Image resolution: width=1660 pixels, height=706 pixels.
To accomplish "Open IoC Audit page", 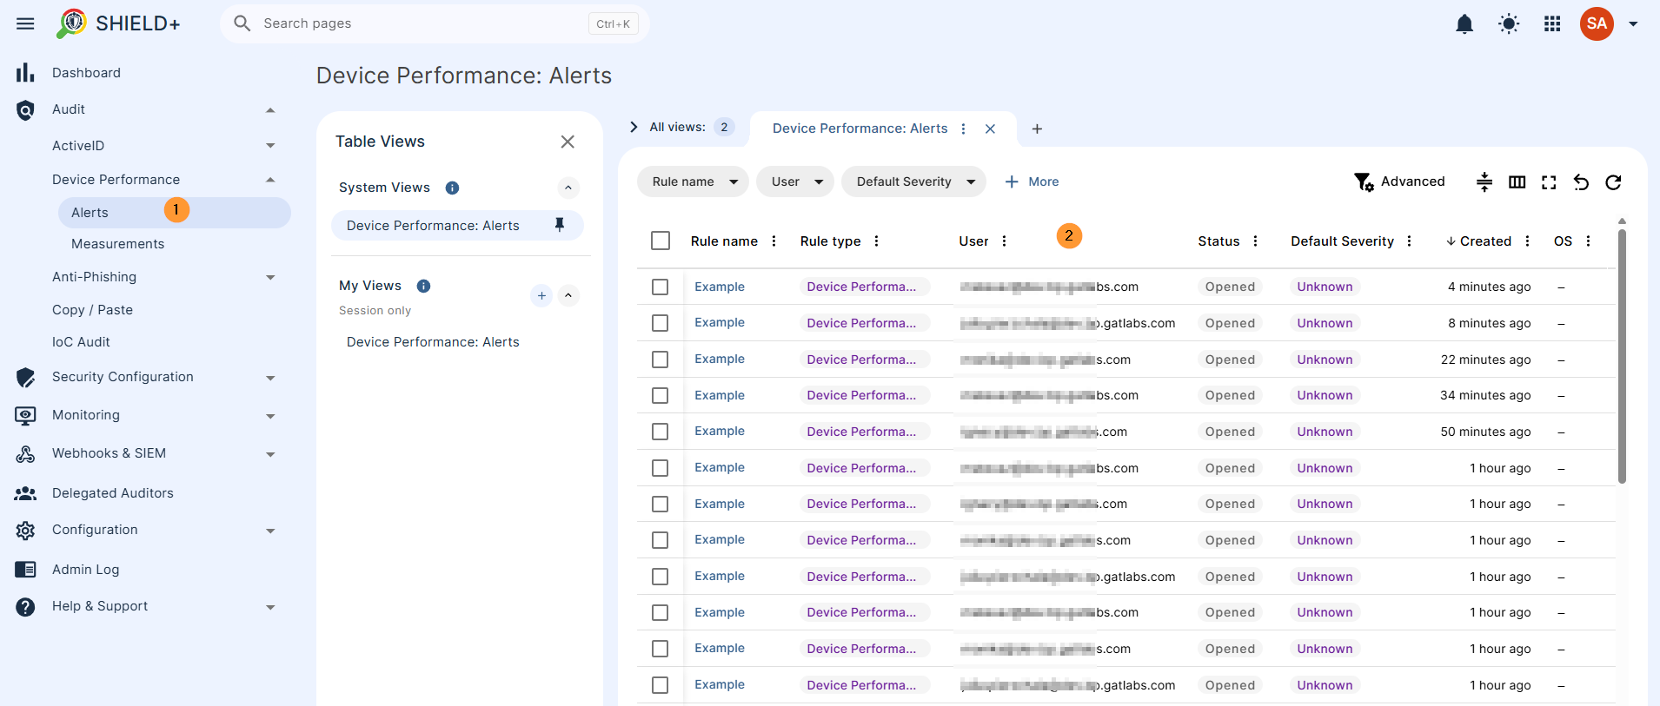I will pos(82,342).
